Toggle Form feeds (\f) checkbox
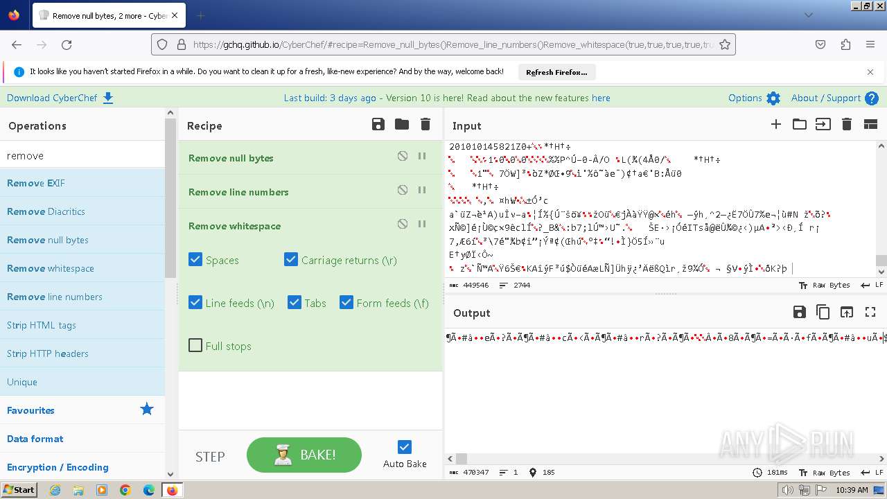This screenshot has height=499, width=887. point(346,303)
